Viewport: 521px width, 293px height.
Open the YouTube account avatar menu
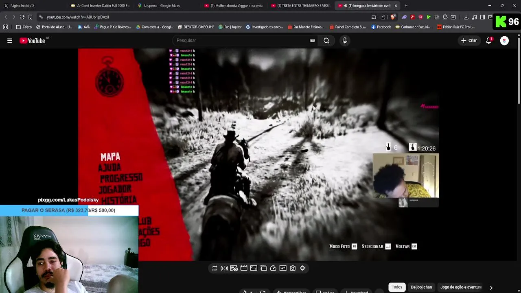click(504, 41)
